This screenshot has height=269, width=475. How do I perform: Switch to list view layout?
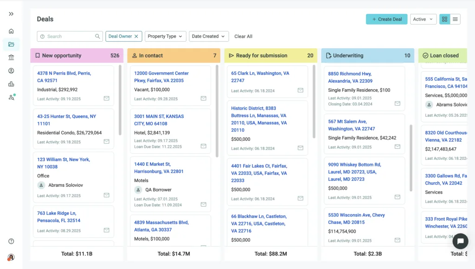coord(456,19)
